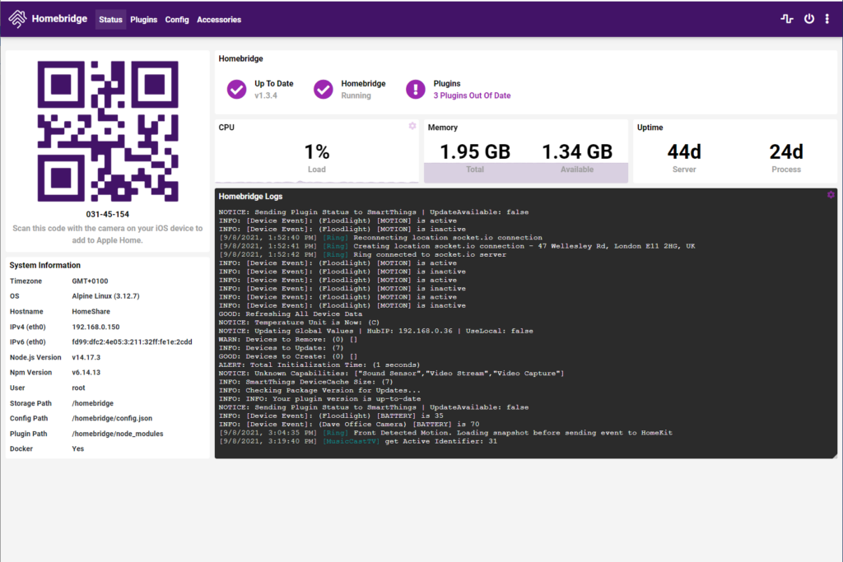Click the Npm version v6.14.13

[x=86, y=373]
